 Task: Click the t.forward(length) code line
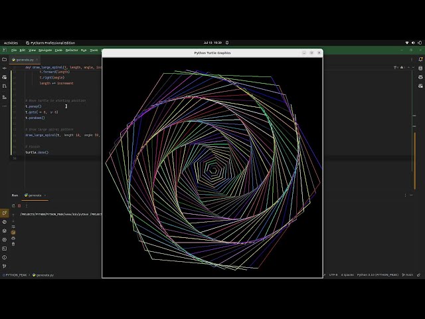[x=54, y=72]
